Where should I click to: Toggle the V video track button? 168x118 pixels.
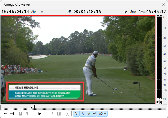pos(76,114)
